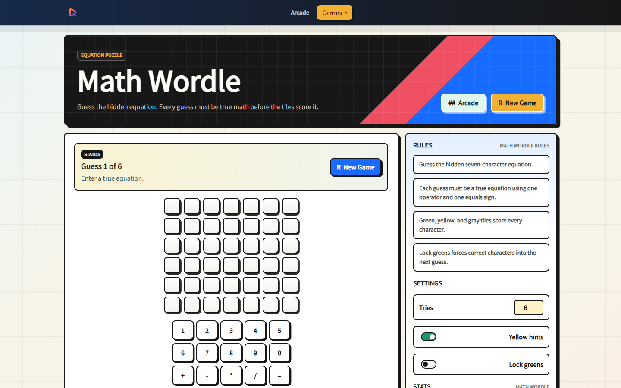The width and height of the screenshot is (621, 388).
Task: Click the 'Guess 1 of 6' status text
Action: (101, 166)
